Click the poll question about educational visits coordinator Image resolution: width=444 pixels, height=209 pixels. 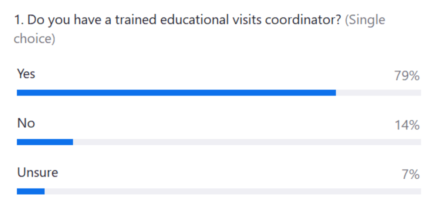178,20
